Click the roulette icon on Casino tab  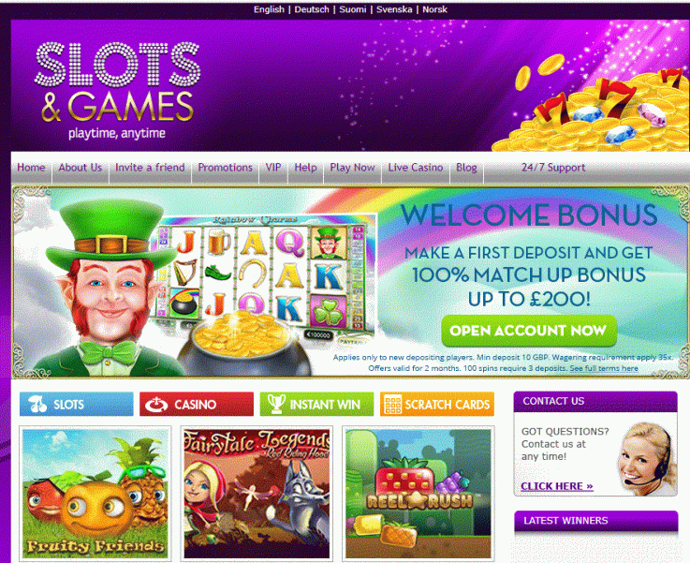(156, 405)
